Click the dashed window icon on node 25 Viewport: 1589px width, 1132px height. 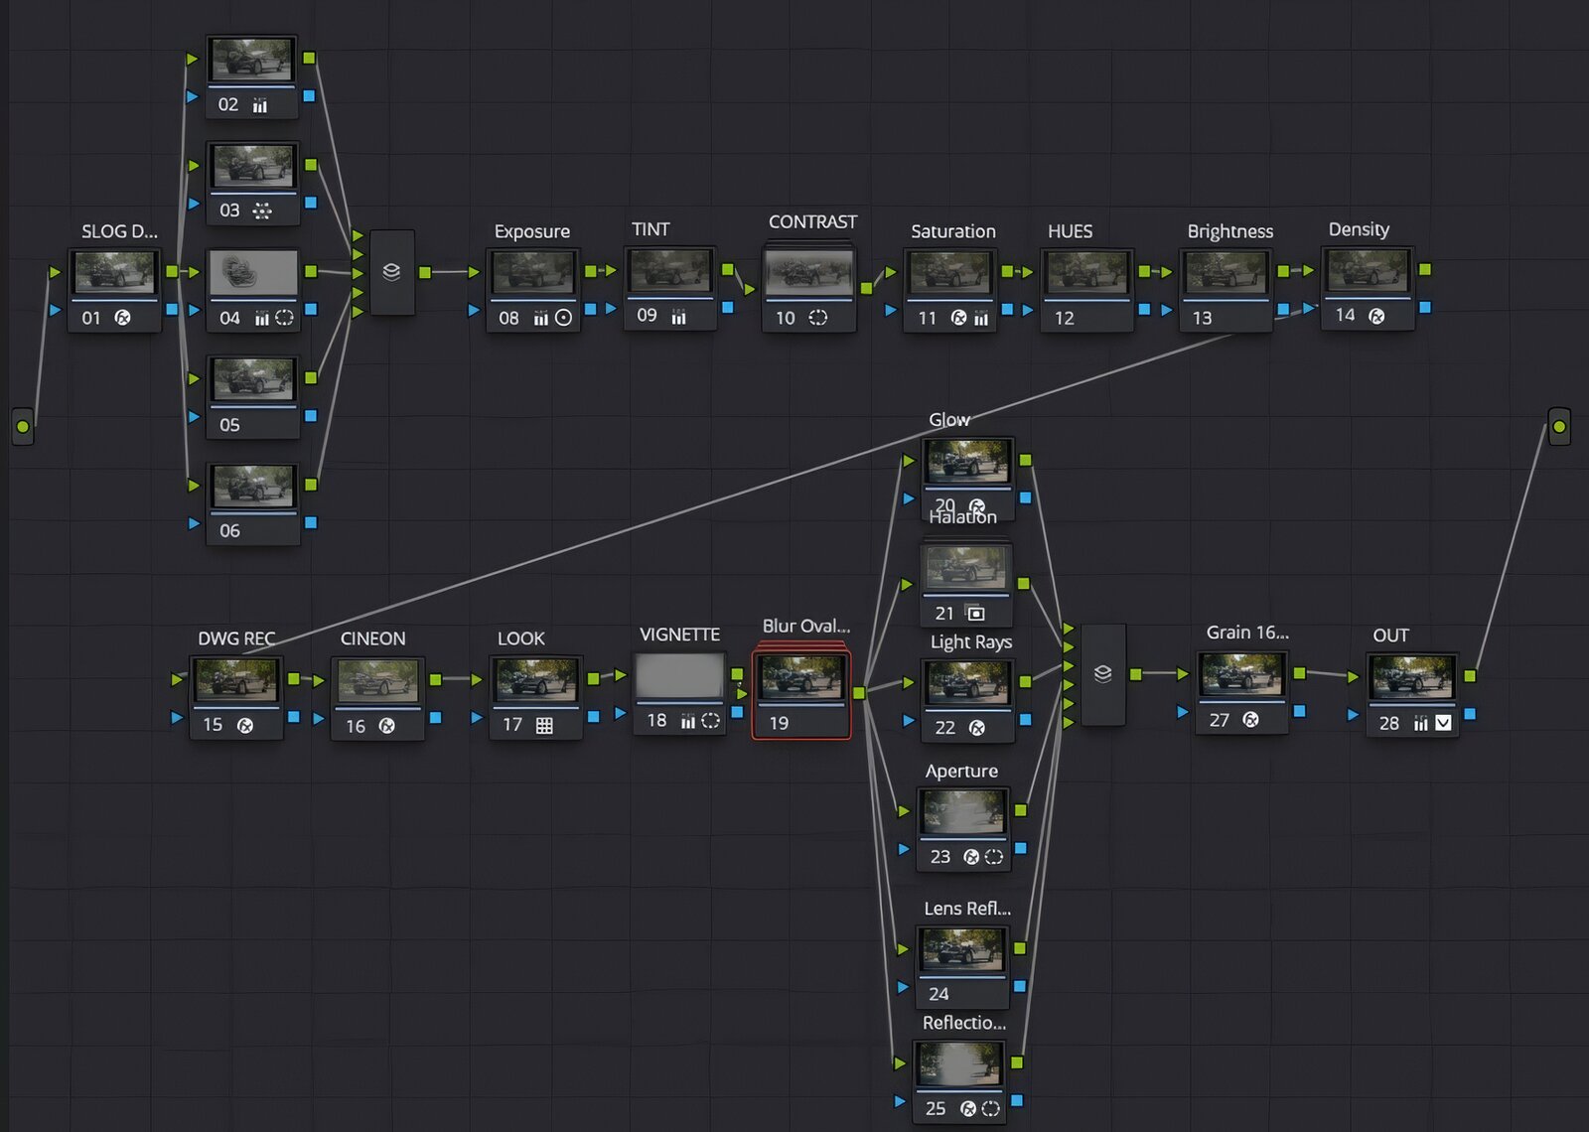click(x=990, y=1108)
